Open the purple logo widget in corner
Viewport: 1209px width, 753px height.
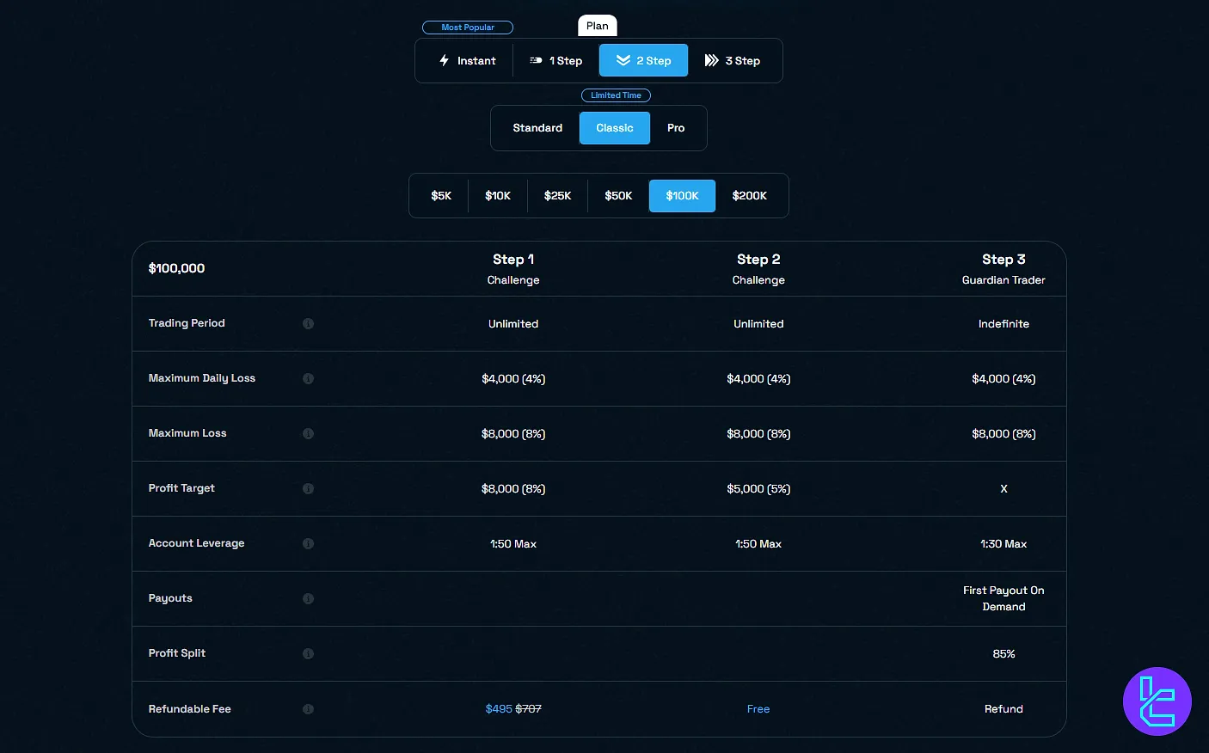click(x=1157, y=701)
